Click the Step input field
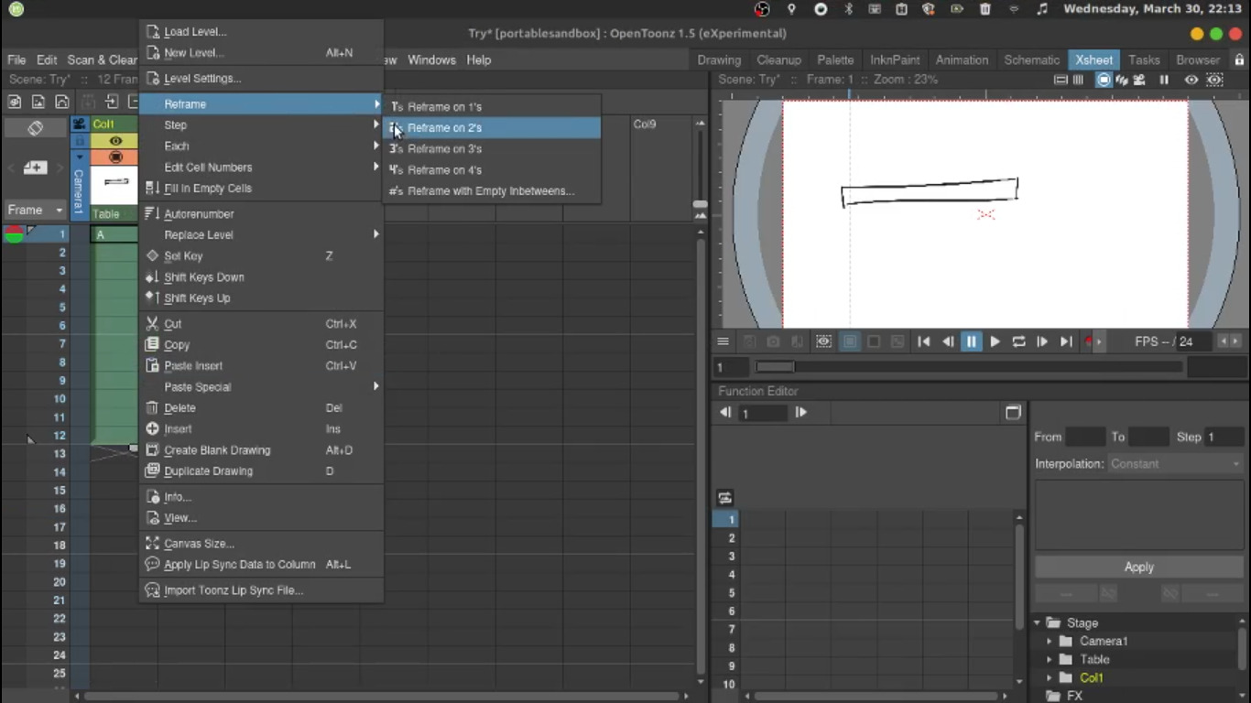Screen dimensions: 1251x703 pyautogui.click(x=1223, y=437)
